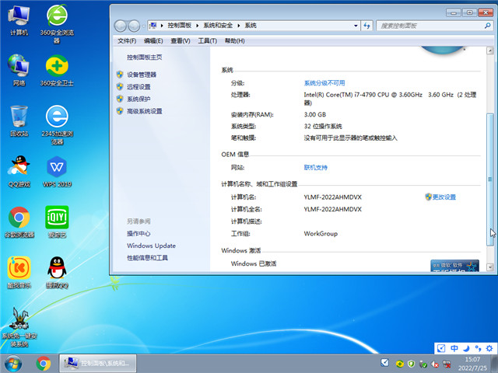Screen dimensions: 498x373
Task: Select the YLMF-2022AHMDVX computer name text
Action: pyautogui.click(x=332, y=197)
